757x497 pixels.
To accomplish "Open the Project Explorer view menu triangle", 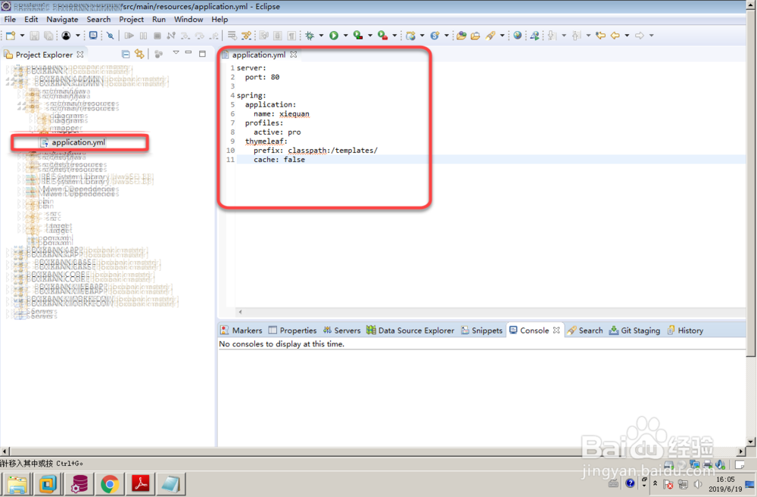I will (176, 53).
